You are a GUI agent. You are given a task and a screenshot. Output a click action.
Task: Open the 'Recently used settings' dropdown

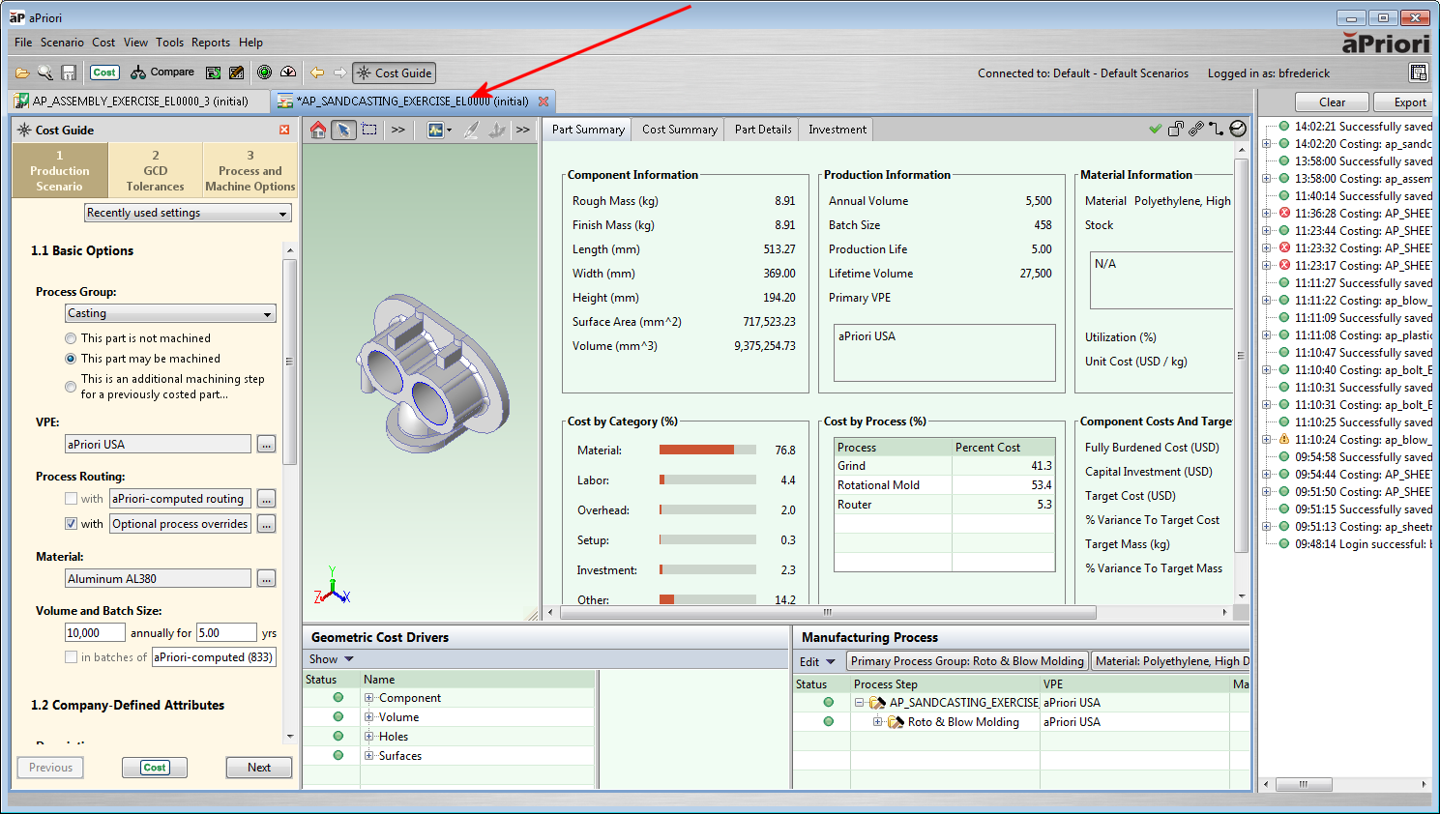[188, 213]
